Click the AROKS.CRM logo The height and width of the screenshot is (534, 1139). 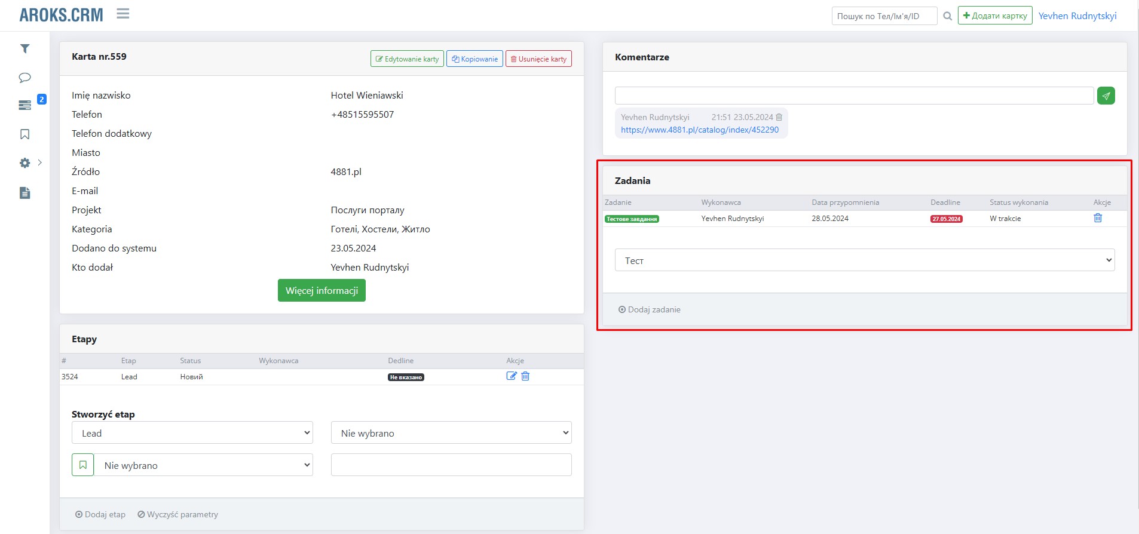[61, 15]
